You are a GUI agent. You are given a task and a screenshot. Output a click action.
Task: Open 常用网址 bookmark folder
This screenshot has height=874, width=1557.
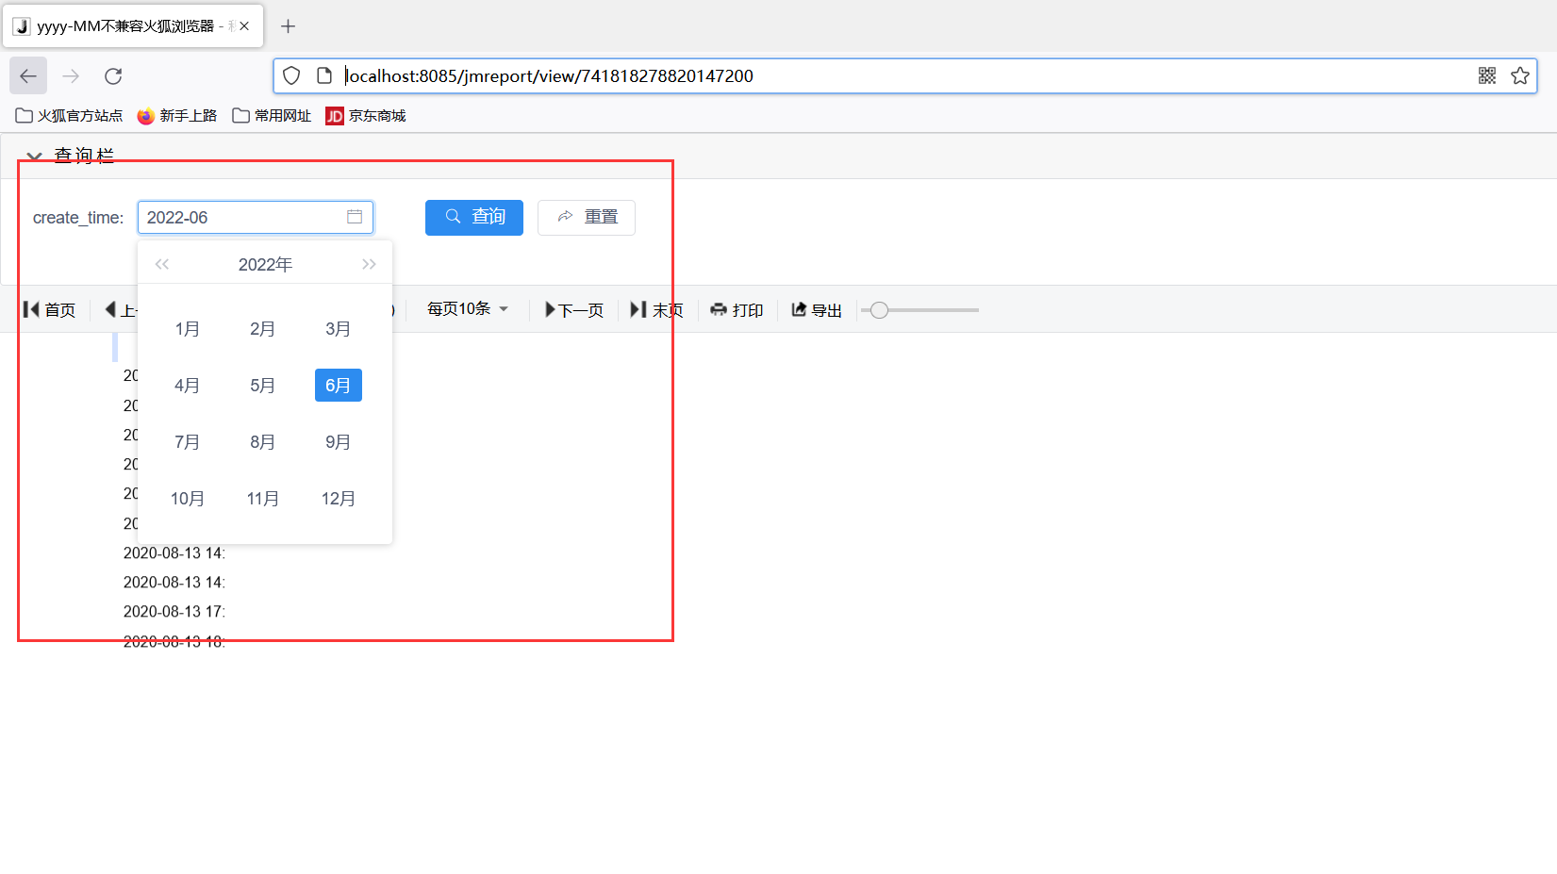point(272,115)
